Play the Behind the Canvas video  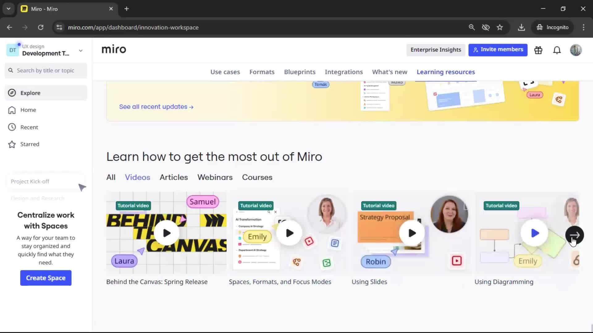click(166, 233)
